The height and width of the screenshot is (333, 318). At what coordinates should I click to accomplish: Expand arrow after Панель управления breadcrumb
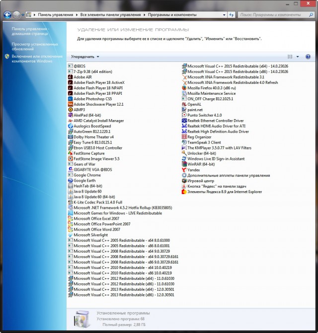pos(77,15)
